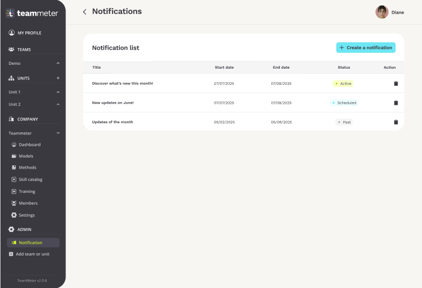Click the Teammeter logo
The height and width of the screenshot is (288, 422).
[x=32, y=13]
